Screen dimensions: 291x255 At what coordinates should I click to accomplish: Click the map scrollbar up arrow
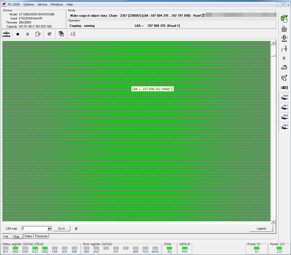(x=273, y=43)
